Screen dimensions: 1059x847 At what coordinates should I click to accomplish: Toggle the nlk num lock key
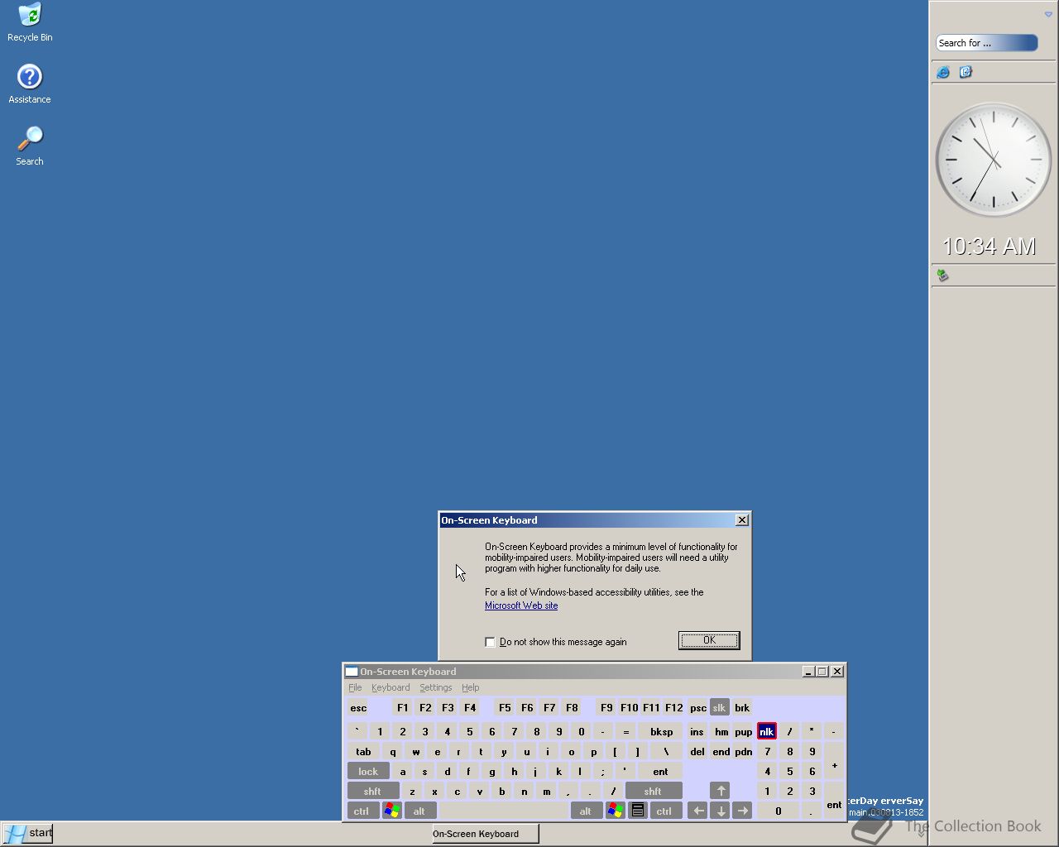click(x=766, y=731)
